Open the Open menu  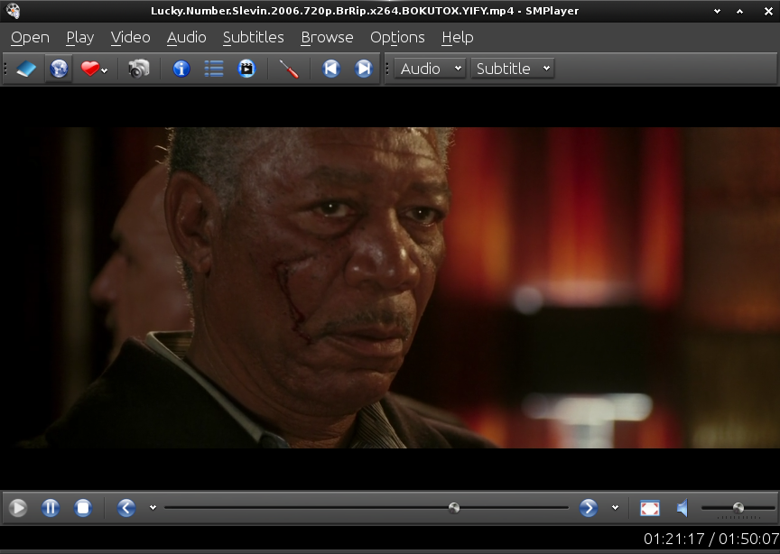[x=30, y=37]
